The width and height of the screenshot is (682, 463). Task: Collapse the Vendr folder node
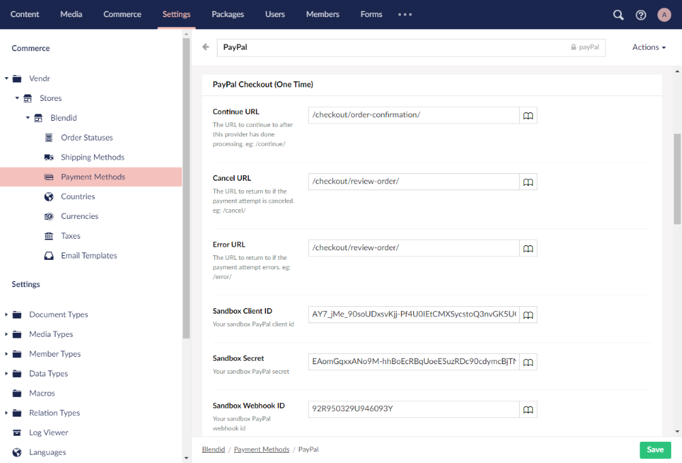tap(7, 79)
